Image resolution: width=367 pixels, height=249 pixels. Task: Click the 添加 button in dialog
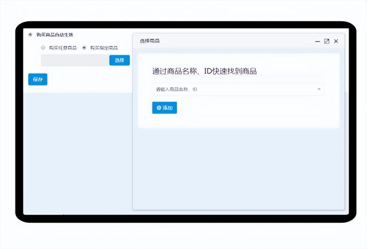pos(165,108)
